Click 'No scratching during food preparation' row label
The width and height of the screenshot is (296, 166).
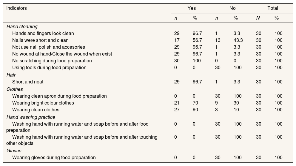[x=52, y=61]
